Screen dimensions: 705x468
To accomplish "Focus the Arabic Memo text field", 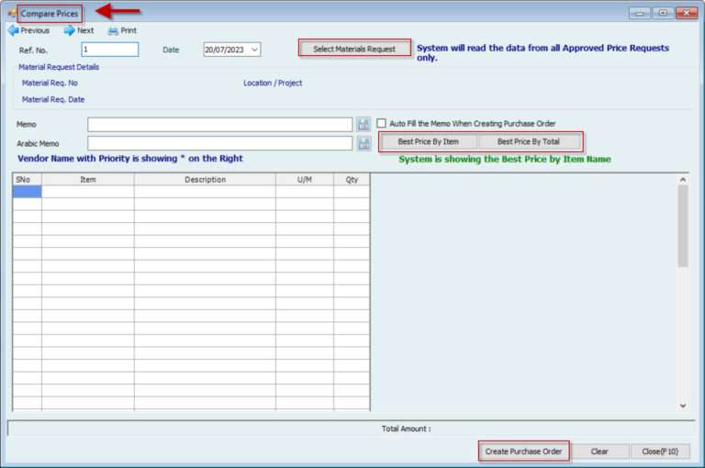I will tap(220, 143).
